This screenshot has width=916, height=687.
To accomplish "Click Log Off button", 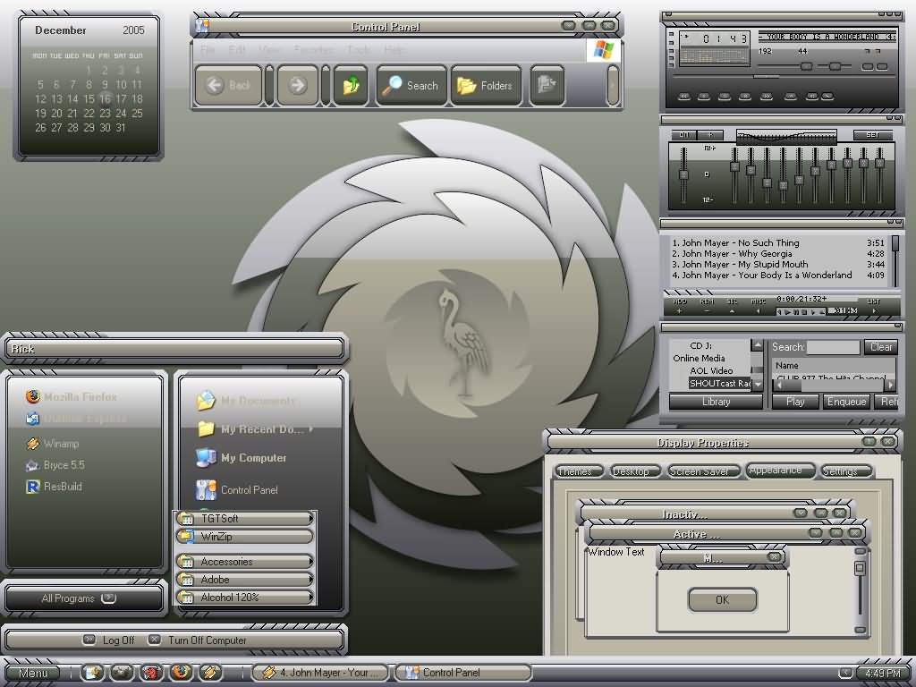I will (x=108, y=640).
